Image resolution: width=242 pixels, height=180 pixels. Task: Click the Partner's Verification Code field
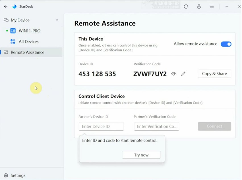tap(156, 126)
